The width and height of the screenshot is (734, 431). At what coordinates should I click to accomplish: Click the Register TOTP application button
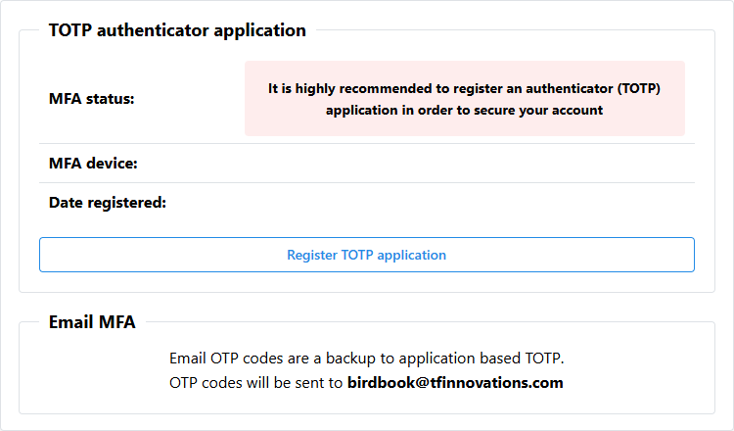366,255
